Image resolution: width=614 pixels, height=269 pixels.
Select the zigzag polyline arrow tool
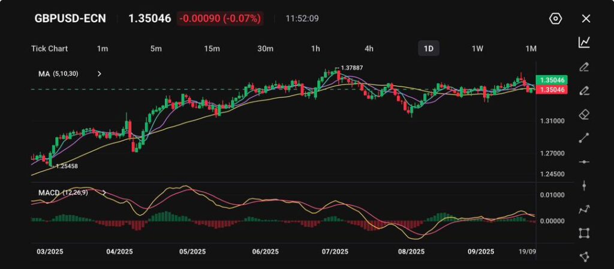click(584, 209)
